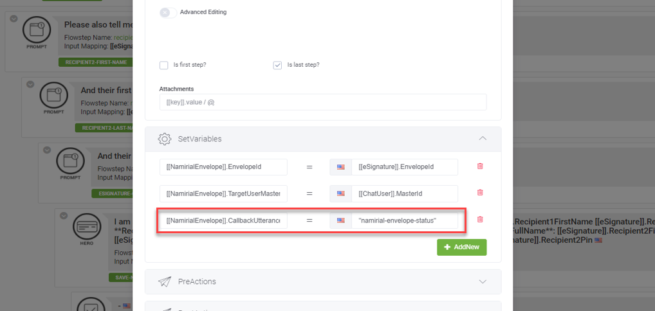Click the PreActions section title

pyautogui.click(x=197, y=282)
